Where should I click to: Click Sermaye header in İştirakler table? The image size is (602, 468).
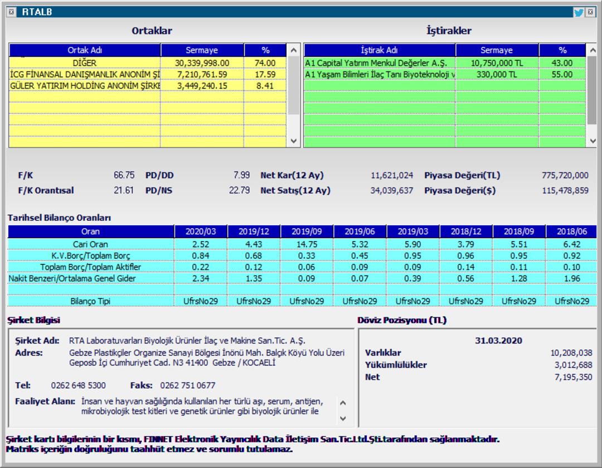497,50
